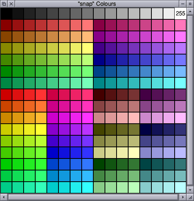Click the horizontal scrollbar left arrow
This screenshot has height=201, width=194.
(4, 197)
